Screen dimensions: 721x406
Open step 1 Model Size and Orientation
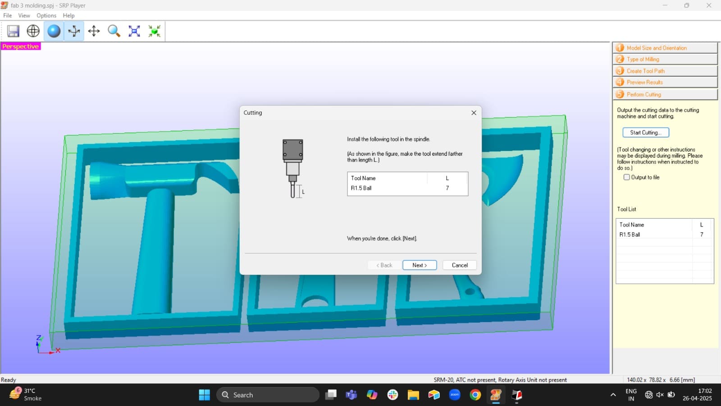(x=665, y=48)
